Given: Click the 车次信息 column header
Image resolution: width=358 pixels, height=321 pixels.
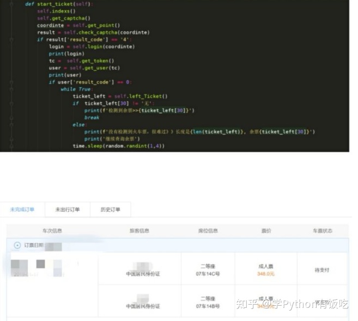Looking at the screenshot, I should click(x=52, y=231).
